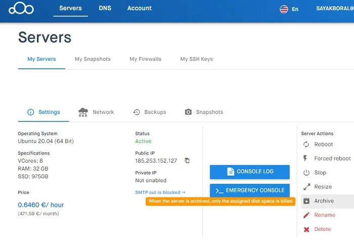Click the orange archive billing tooltip

[x=220, y=201]
